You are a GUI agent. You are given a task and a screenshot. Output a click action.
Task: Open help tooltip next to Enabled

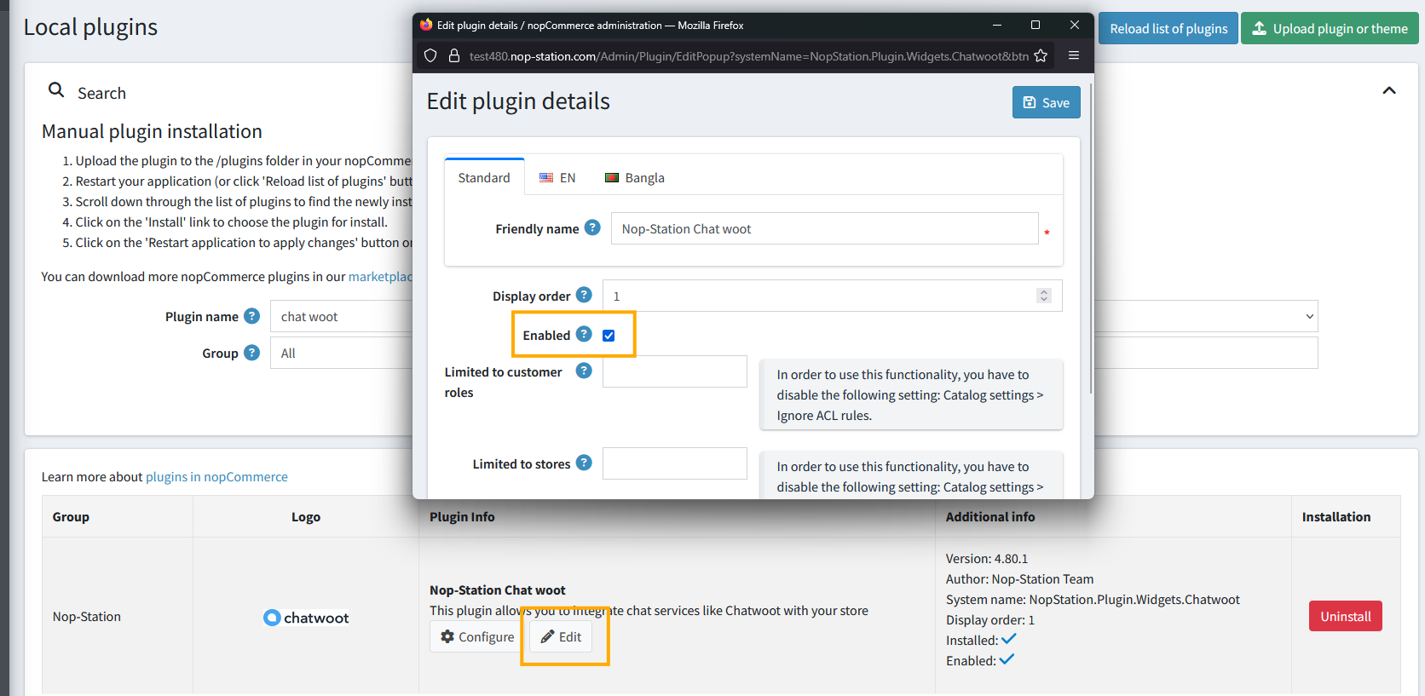584,334
